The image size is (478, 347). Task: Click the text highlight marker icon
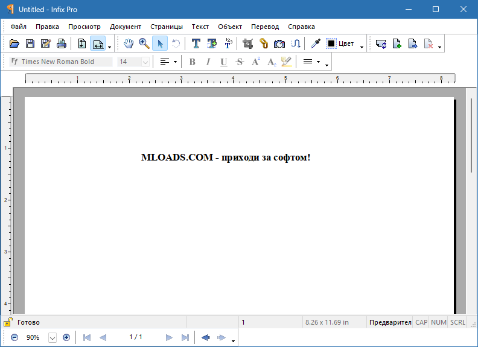click(x=287, y=62)
